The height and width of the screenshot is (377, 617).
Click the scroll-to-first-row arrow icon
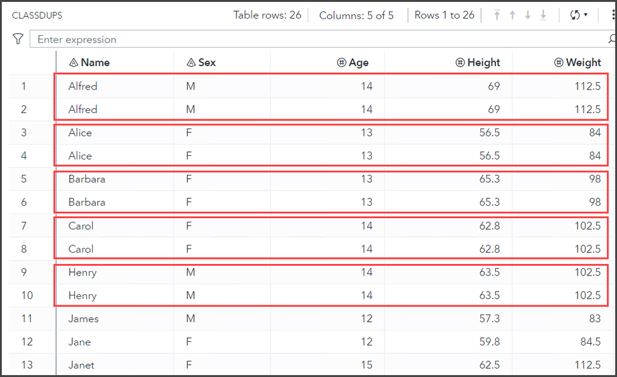click(x=497, y=14)
